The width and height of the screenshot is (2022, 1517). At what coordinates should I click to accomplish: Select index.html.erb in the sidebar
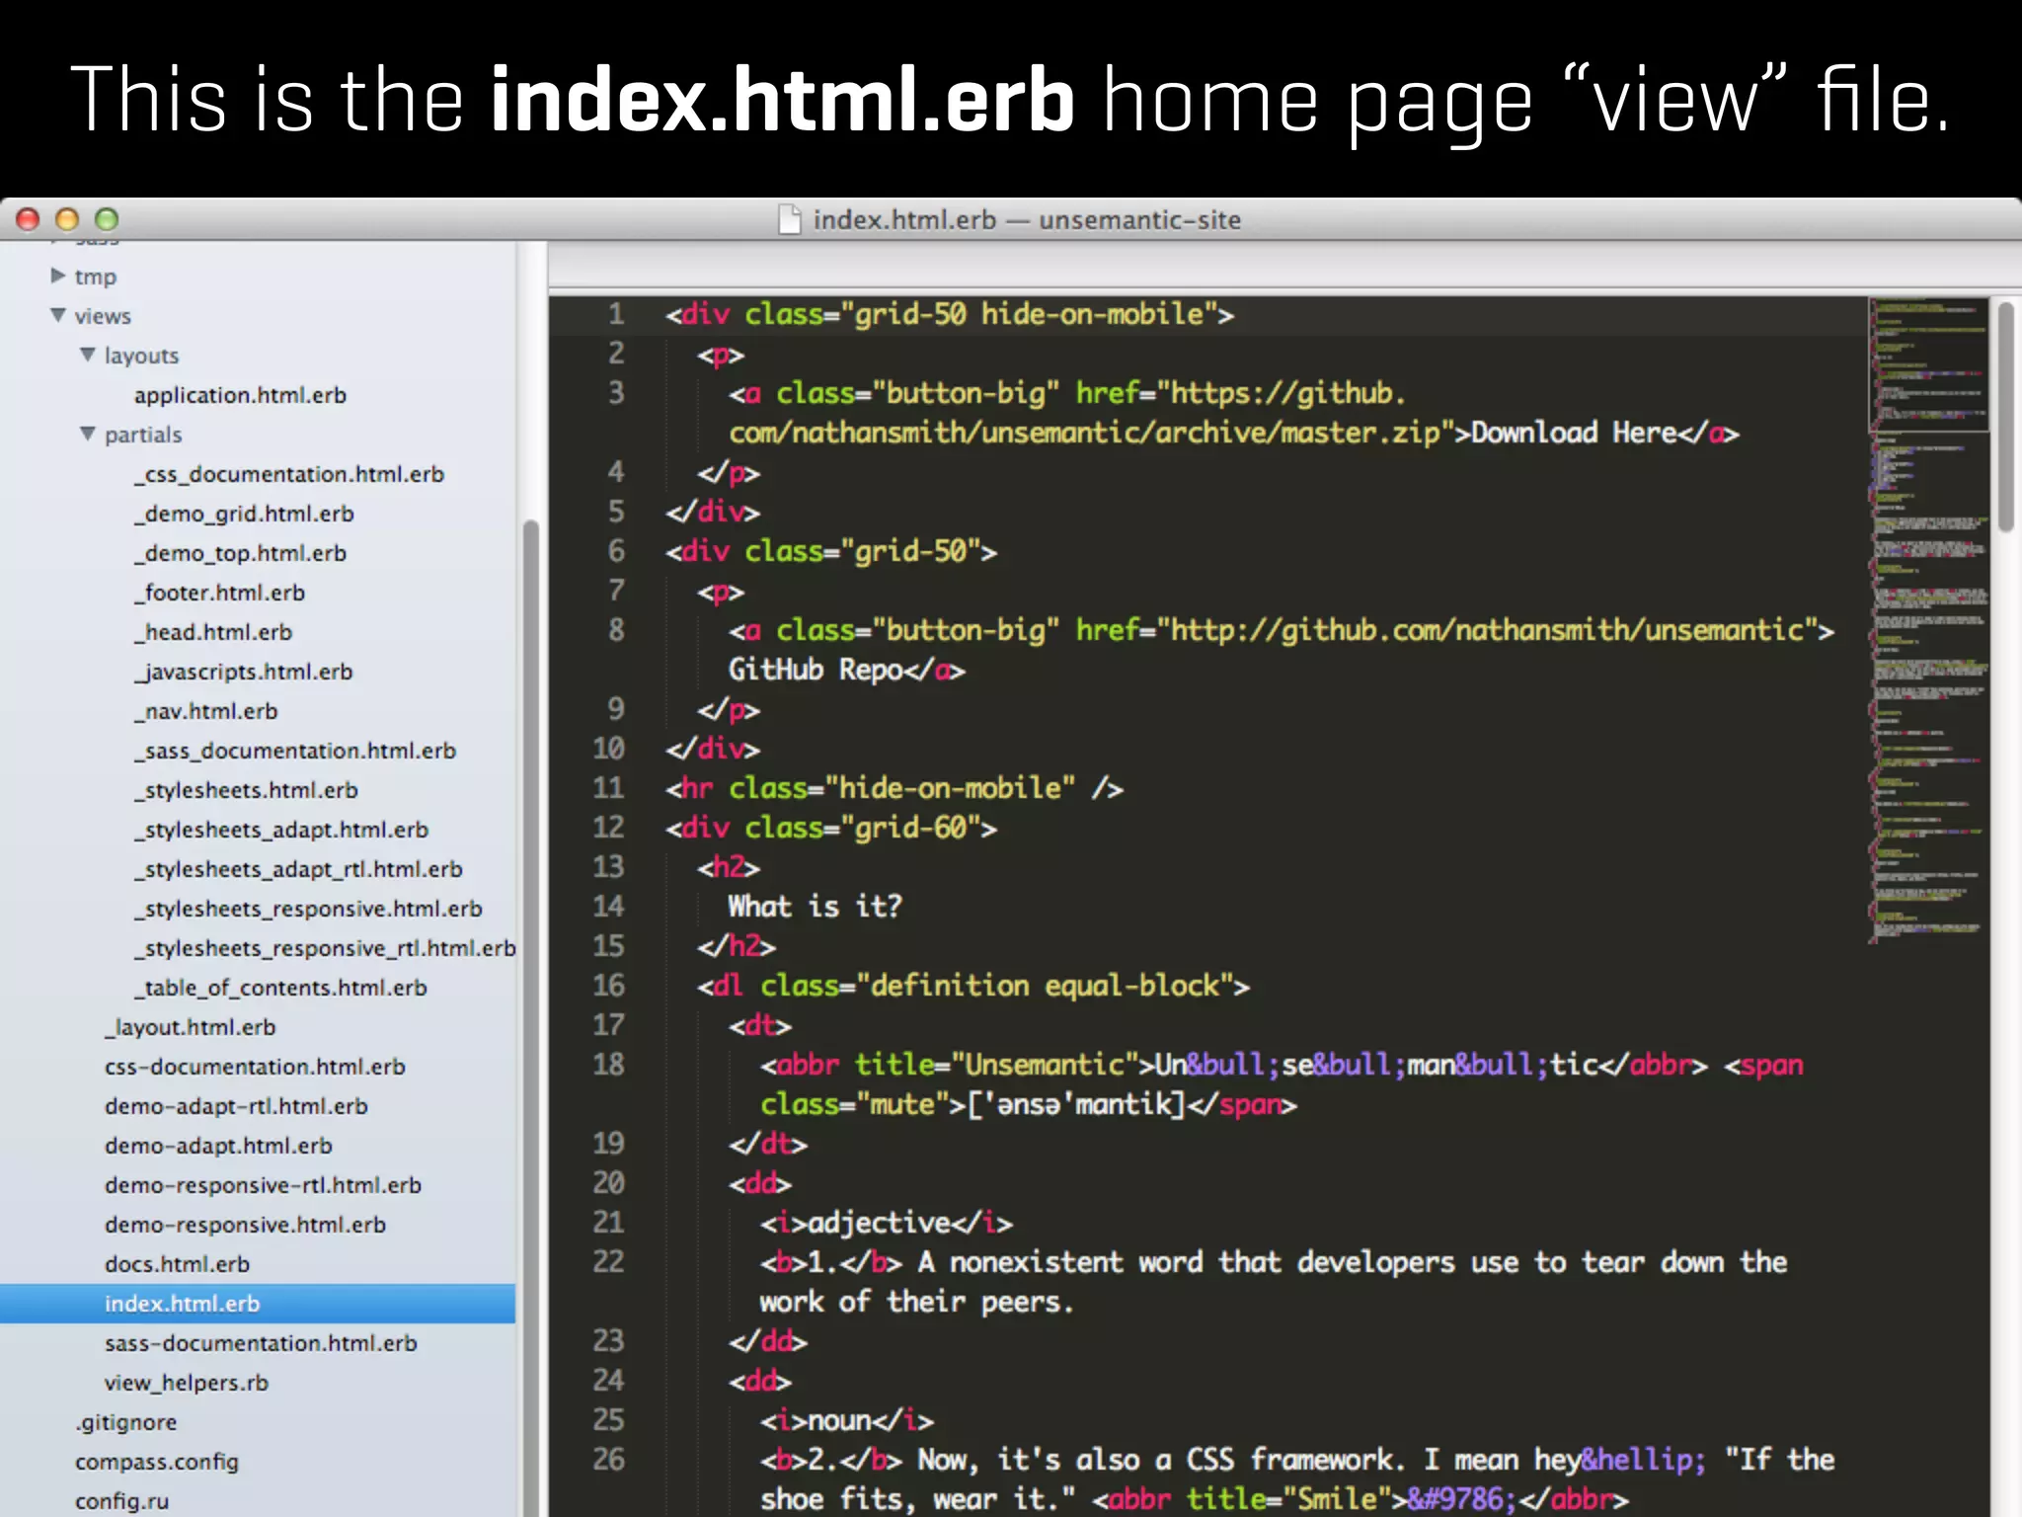(x=182, y=1304)
